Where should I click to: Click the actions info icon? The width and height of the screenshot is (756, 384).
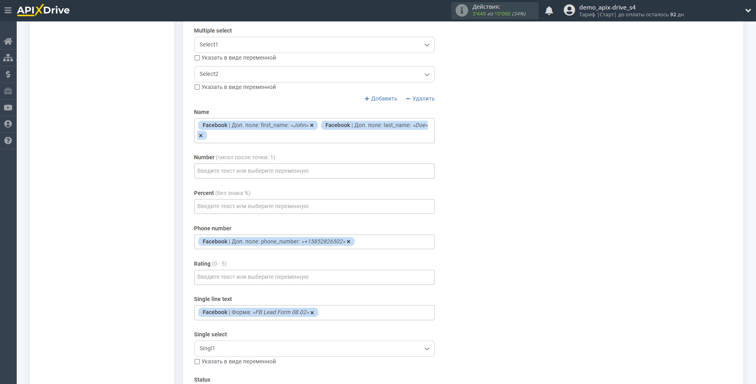[462, 10]
